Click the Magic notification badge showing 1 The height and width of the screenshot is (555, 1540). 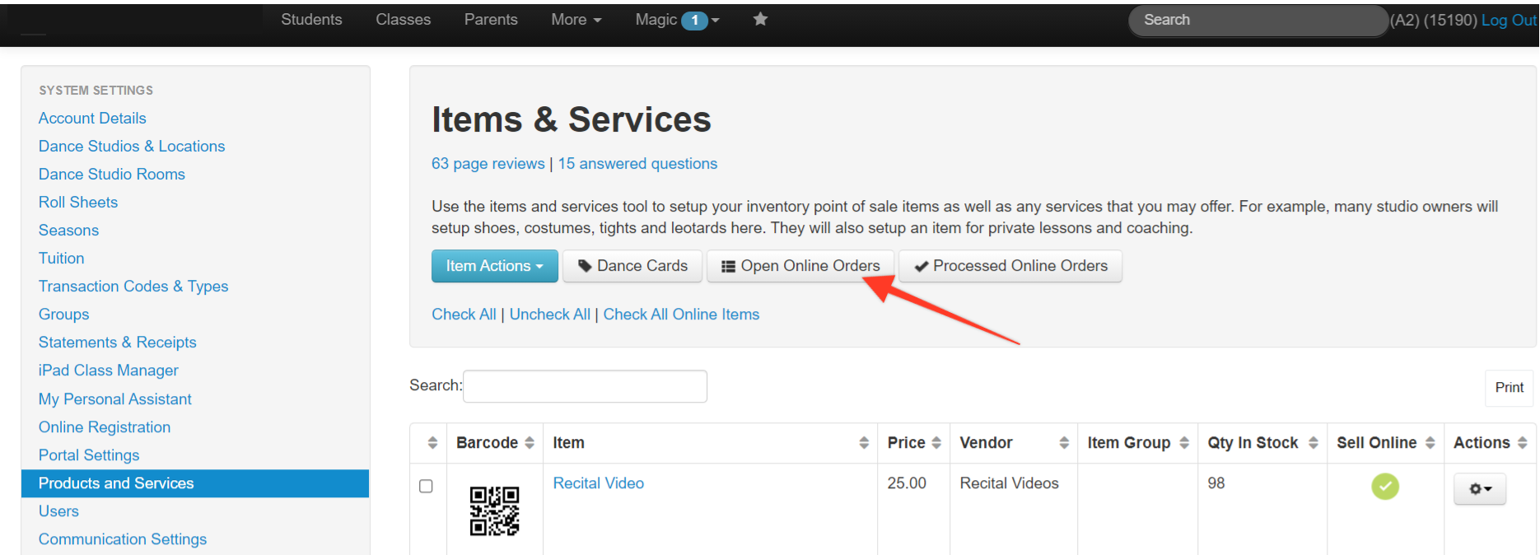point(695,21)
